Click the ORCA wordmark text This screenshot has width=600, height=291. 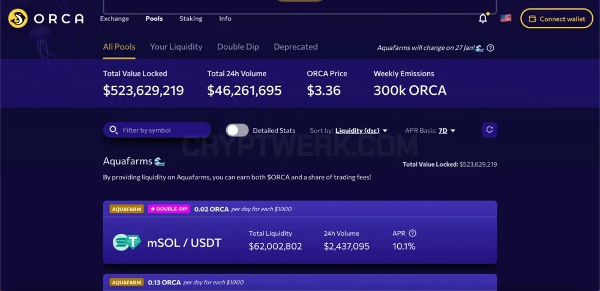tap(59, 19)
